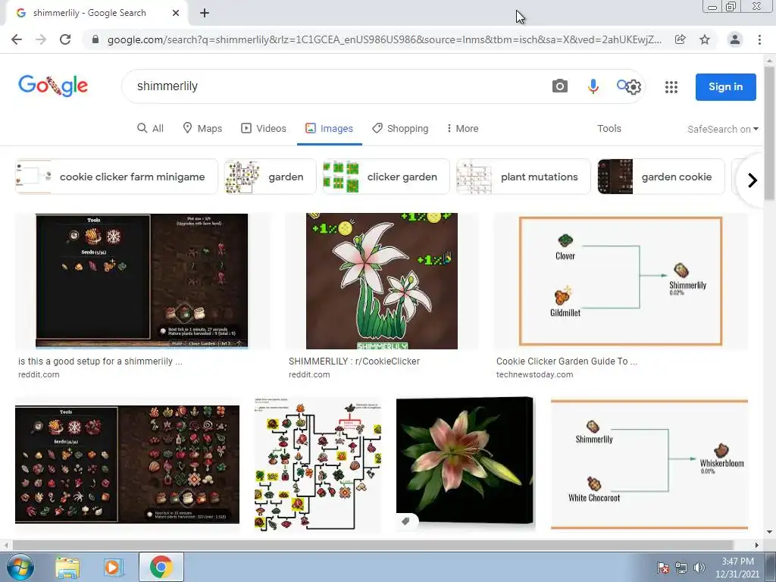Click the blue search magnifier icon

click(621, 85)
